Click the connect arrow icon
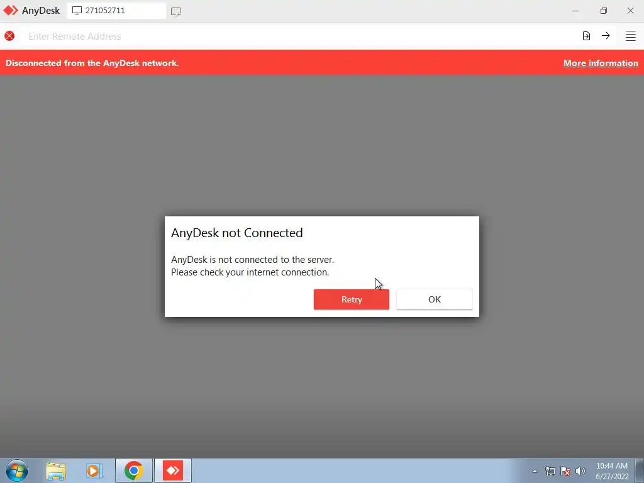 (606, 36)
